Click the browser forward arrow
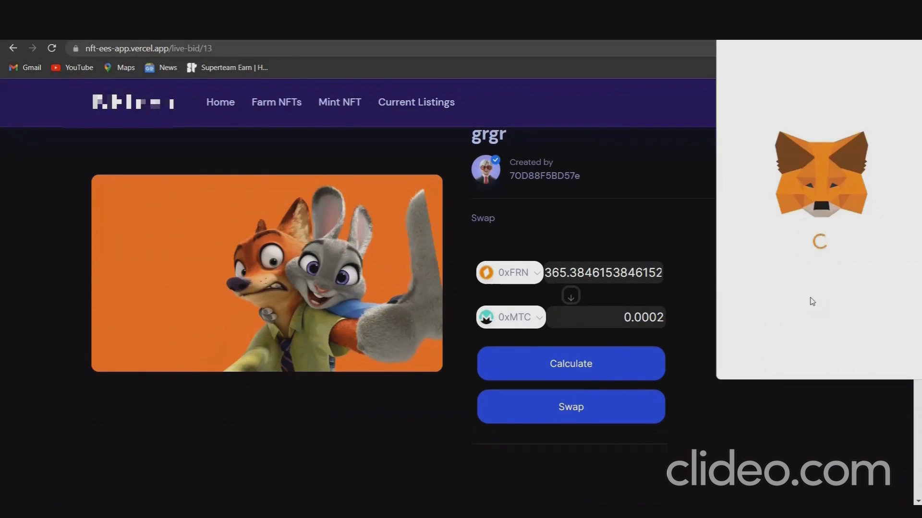This screenshot has height=518, width=922. coord(32,48)
